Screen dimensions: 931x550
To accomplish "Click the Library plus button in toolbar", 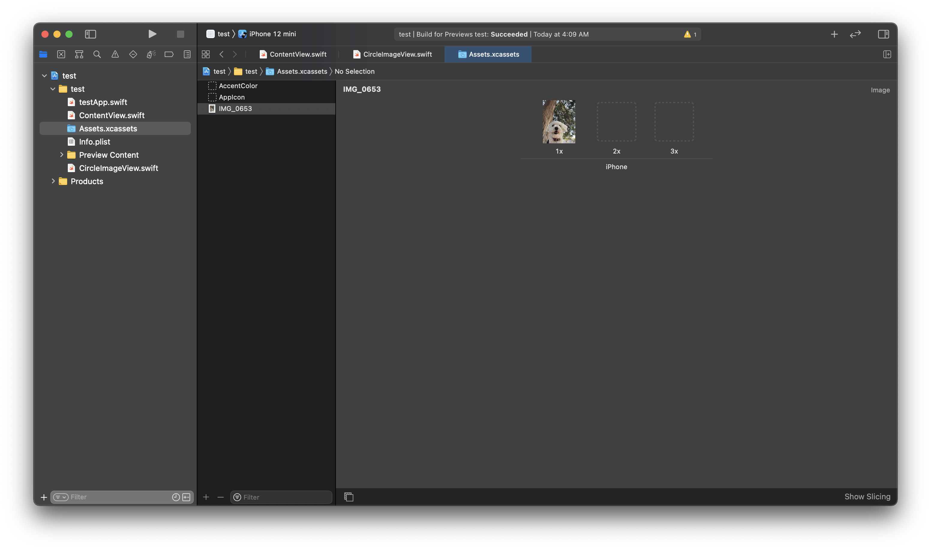I will [x=834, y=34].
